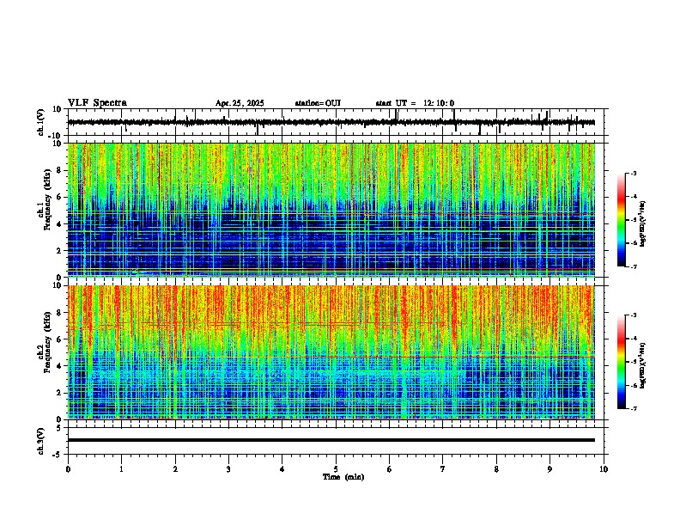Viewport: 680px width, 526px height.
Task: Click time axis tick label "5"
Action: point(336,469)
